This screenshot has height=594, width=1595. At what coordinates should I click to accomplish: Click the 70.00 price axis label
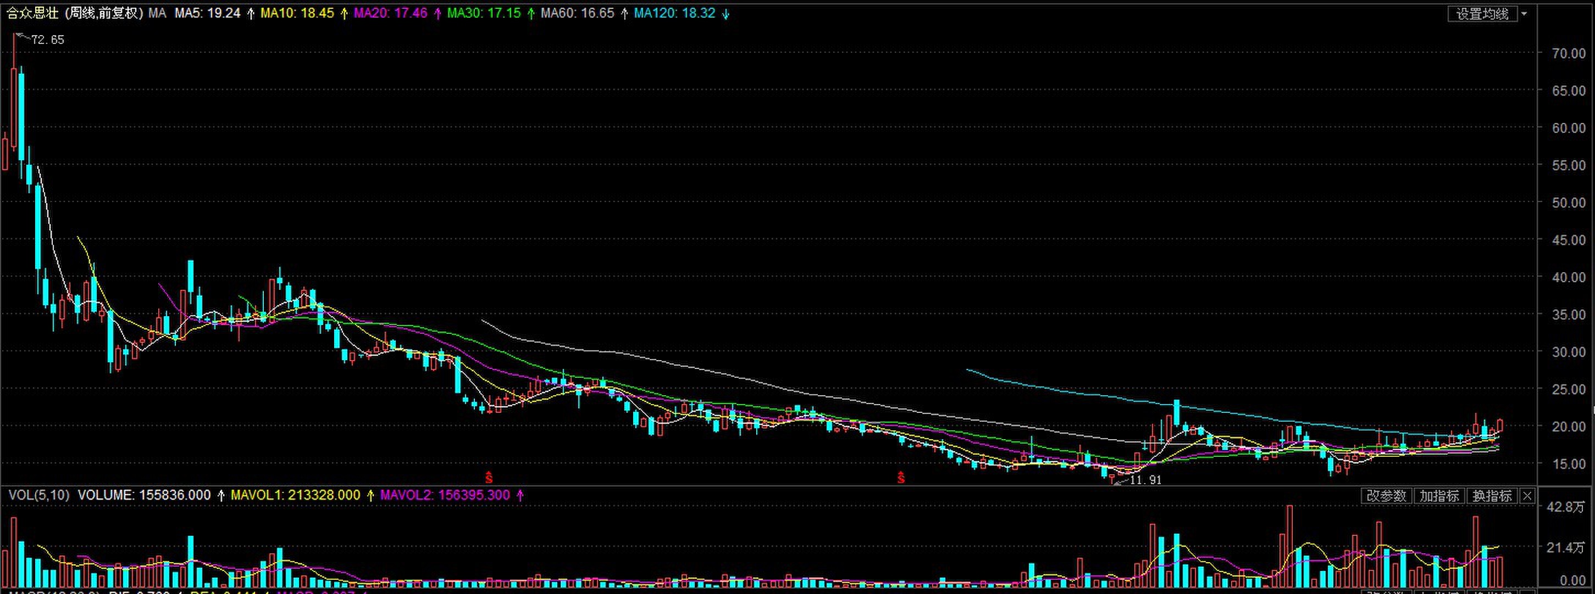pyautogui.click(x=1569, y=54)
